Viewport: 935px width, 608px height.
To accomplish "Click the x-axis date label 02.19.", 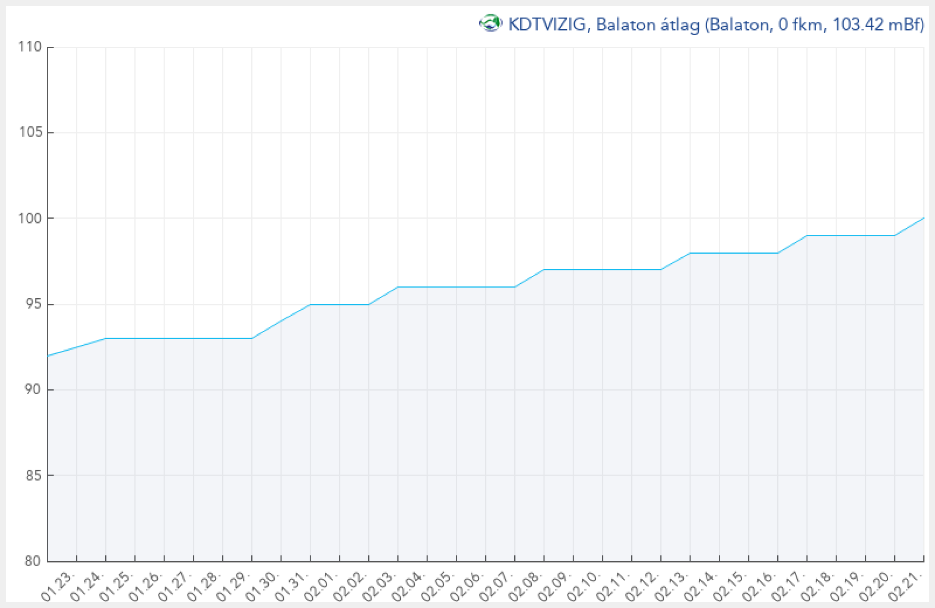I will pyautogui.click(x=846, y=587).
